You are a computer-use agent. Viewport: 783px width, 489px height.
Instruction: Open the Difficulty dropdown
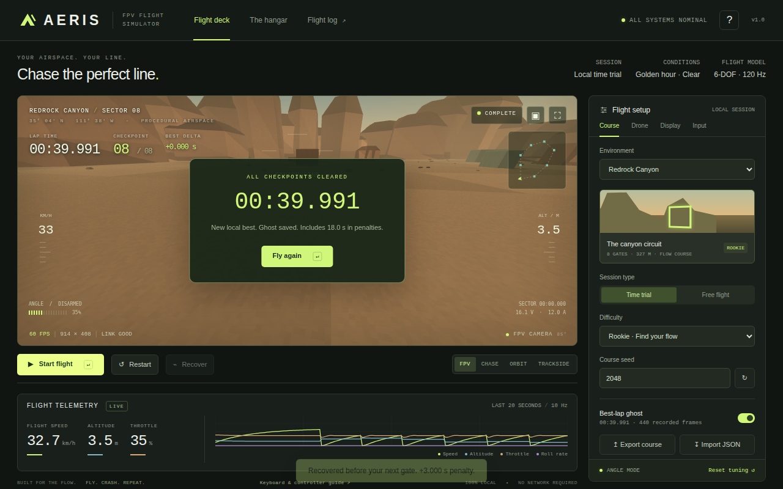677,336
